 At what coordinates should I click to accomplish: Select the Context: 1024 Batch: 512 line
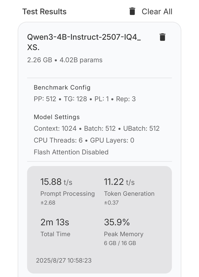[96, 129]
